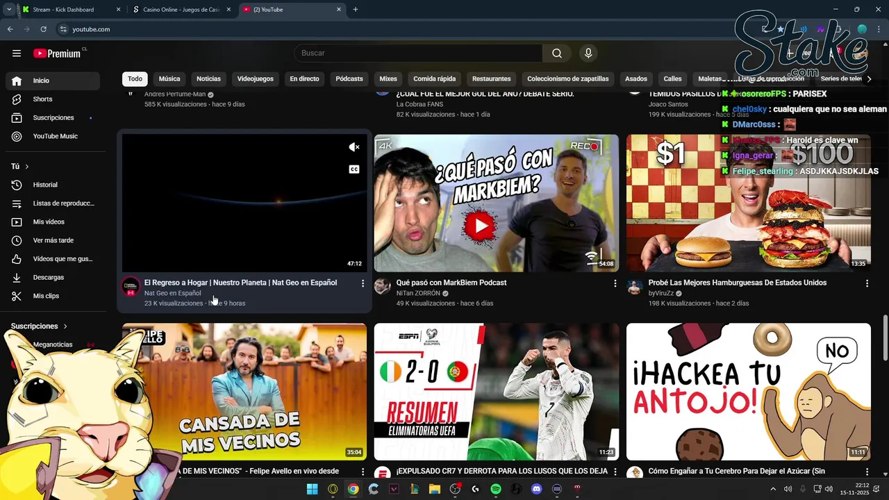The image size is (889, 500).
Task: Go back in Chrome
Action: coord(10,29)
